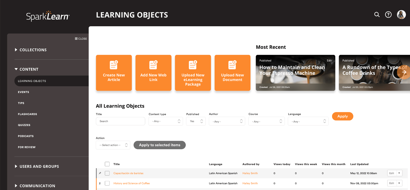The image size is (410, 190).
Task: Open the Action select dropdown
Action: [x=113, y=145]
